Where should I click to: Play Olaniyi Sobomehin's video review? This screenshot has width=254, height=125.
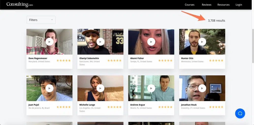point(100,42)
